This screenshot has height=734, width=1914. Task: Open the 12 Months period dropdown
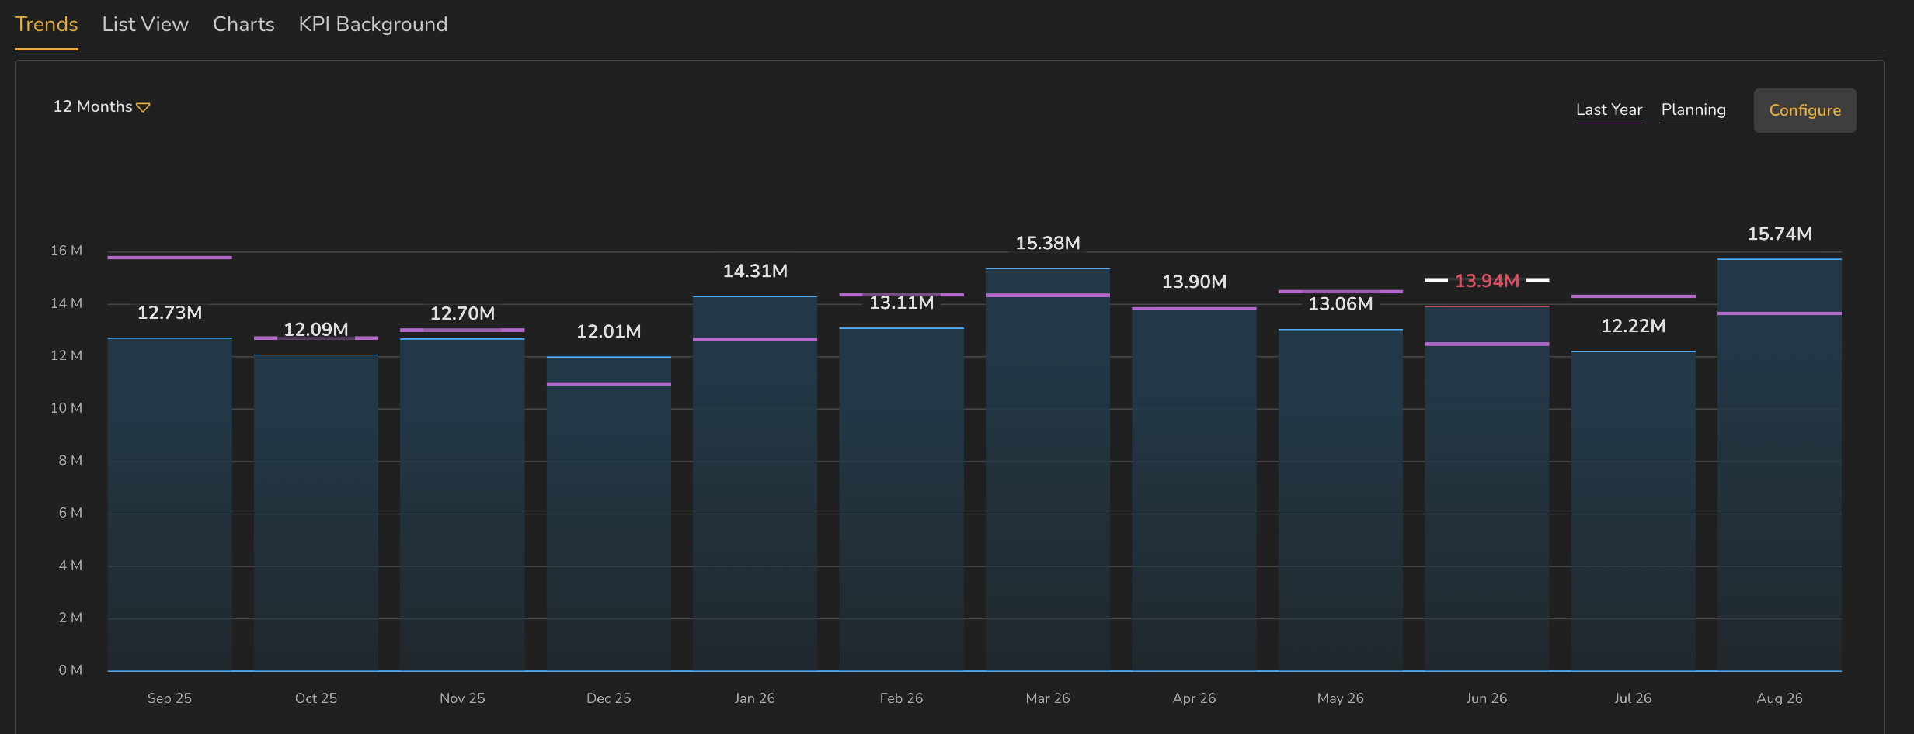click(101, 106)
